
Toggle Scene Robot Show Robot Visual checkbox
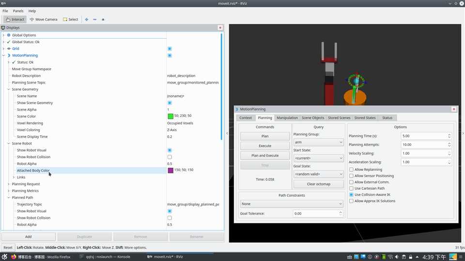point(170,150)
